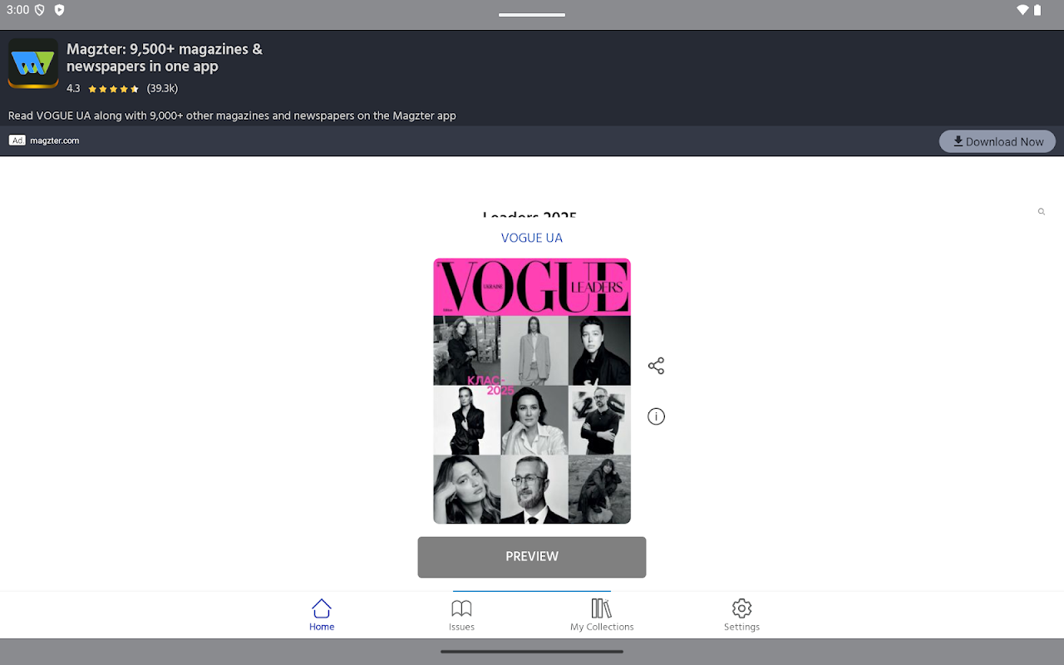Tap the Vogue Leaders magazine cover

(x=532, y=391)
